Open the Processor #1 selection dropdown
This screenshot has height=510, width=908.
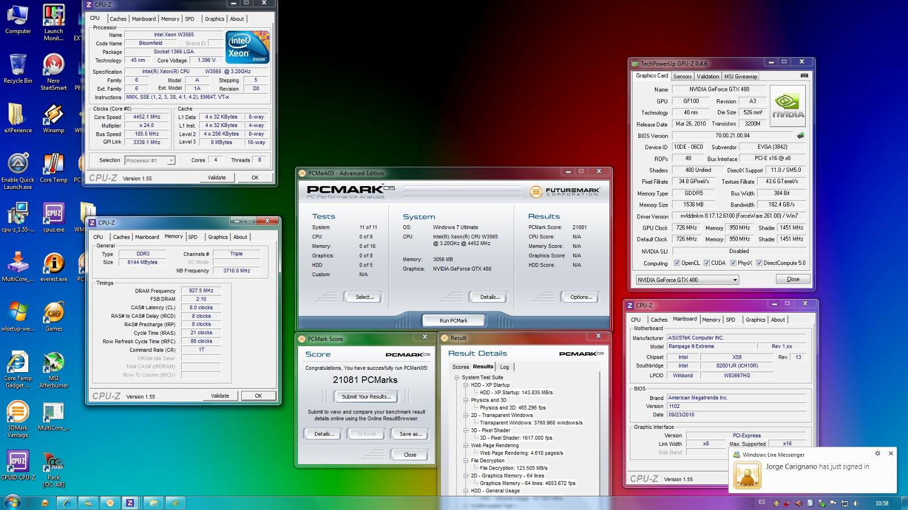(x=150, y=161)
